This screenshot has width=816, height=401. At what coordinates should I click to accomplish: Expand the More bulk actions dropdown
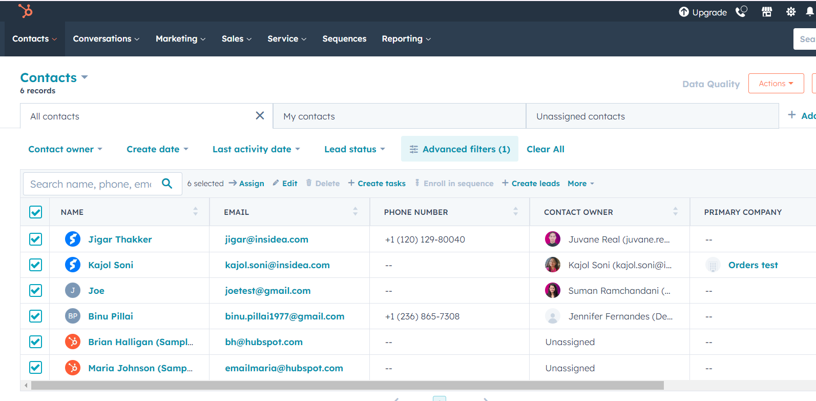(x=581, y=184)
